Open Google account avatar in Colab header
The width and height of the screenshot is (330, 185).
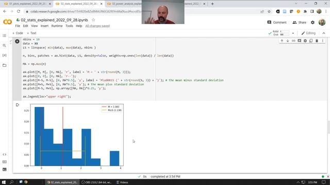(322, 22)
